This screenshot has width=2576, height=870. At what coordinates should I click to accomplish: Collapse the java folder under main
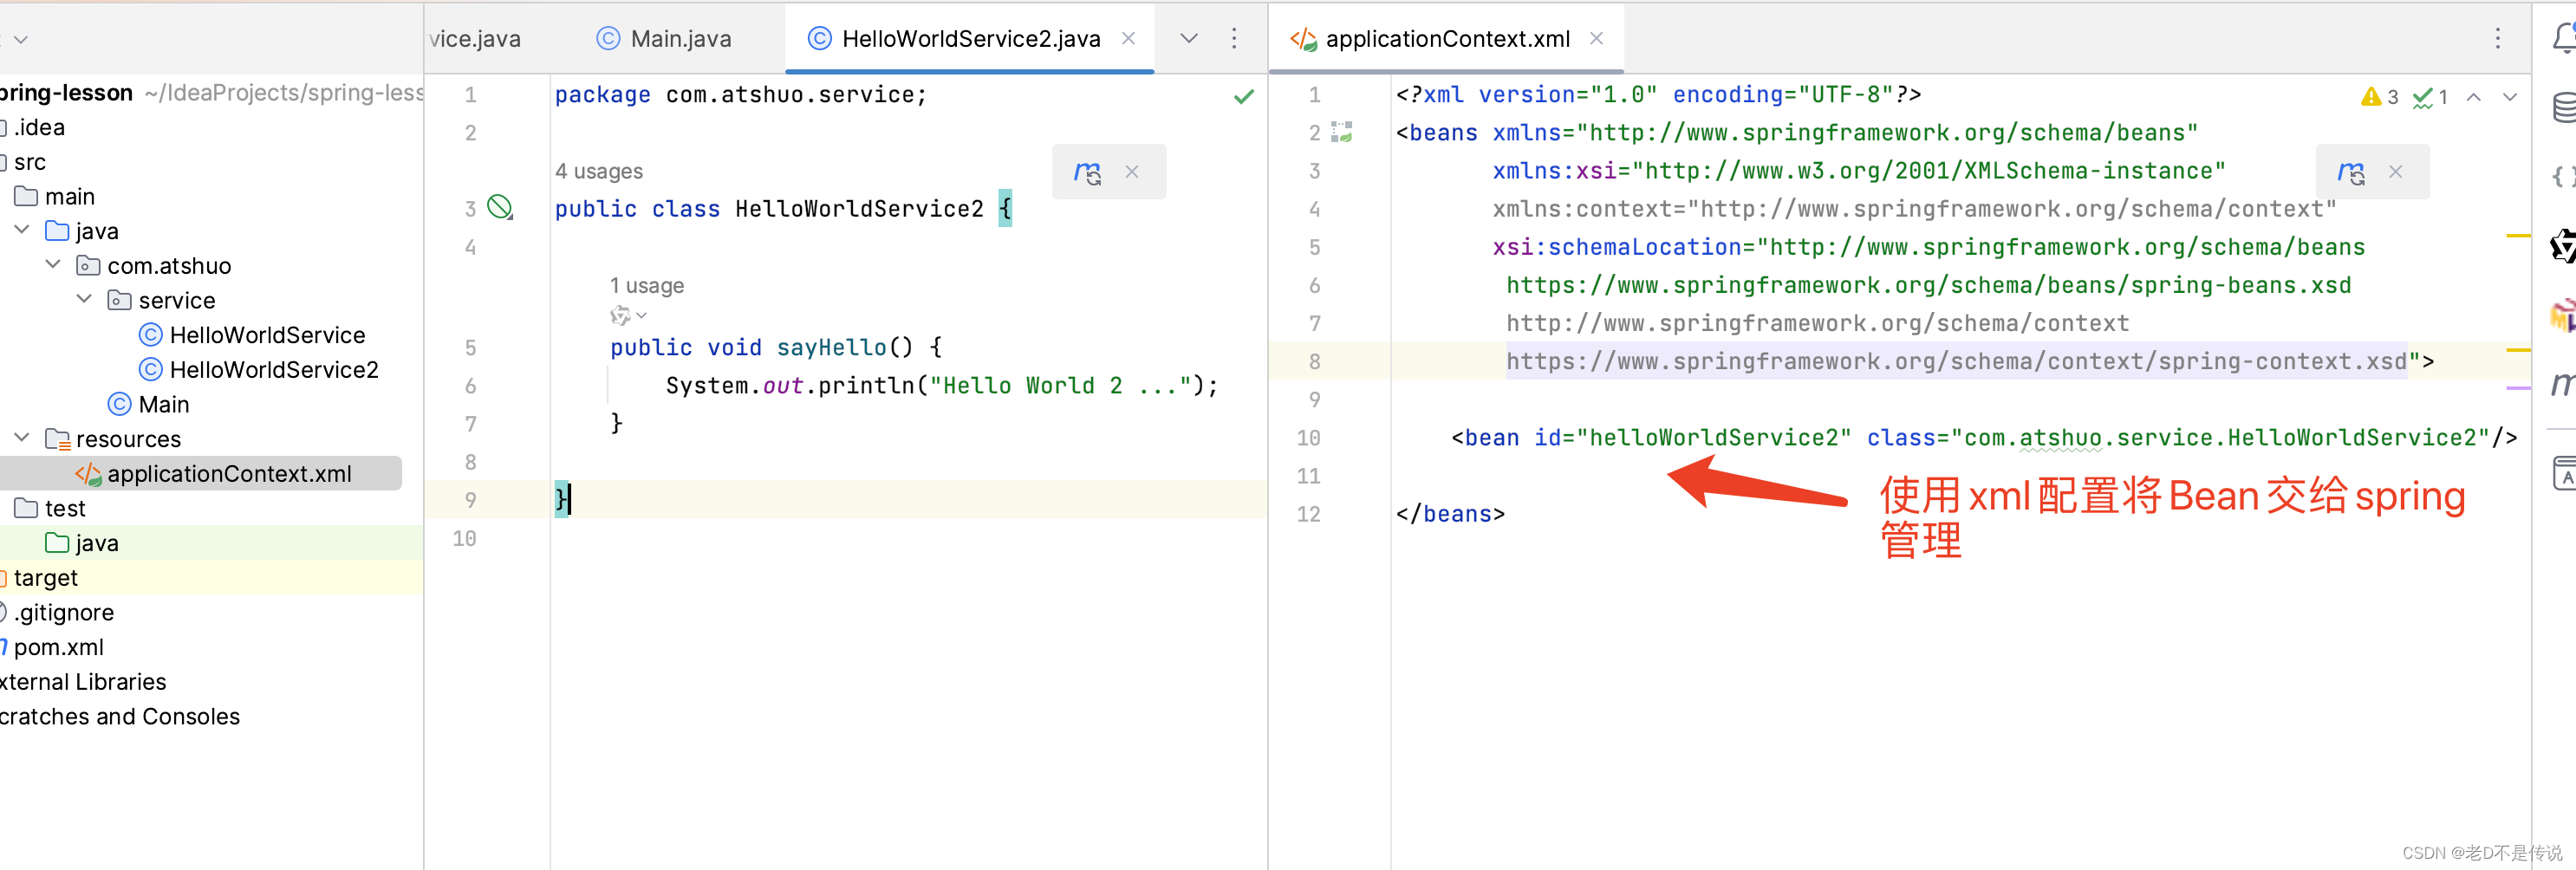22,230
